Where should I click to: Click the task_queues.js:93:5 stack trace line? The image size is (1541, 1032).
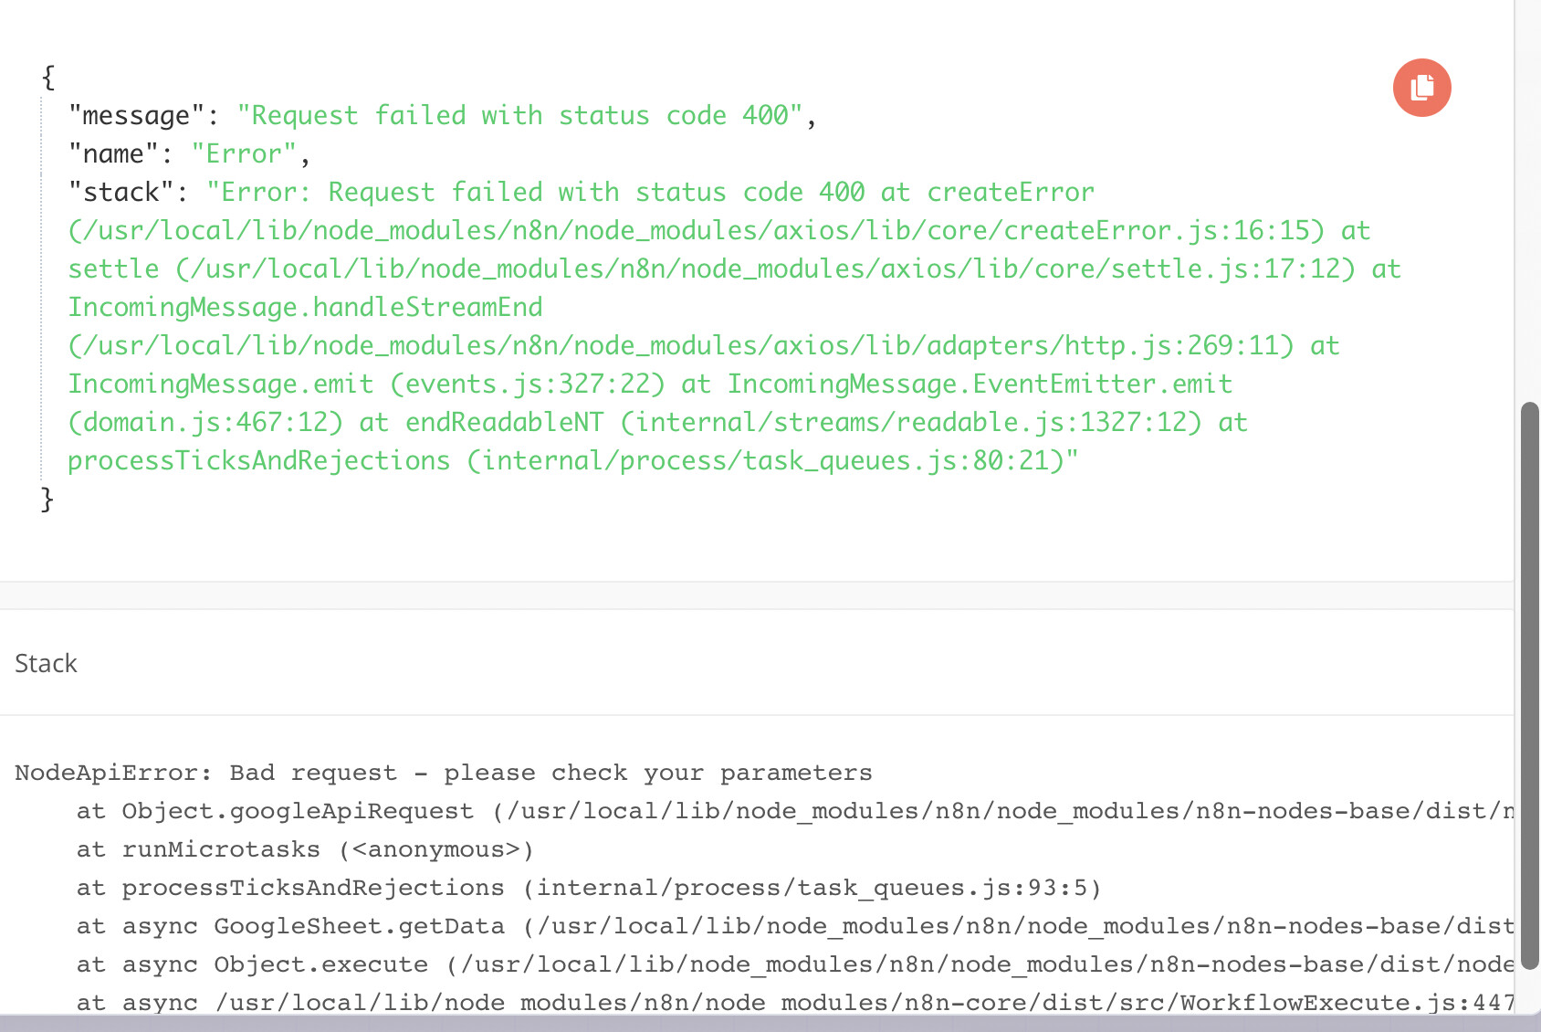tap(589, 888)
